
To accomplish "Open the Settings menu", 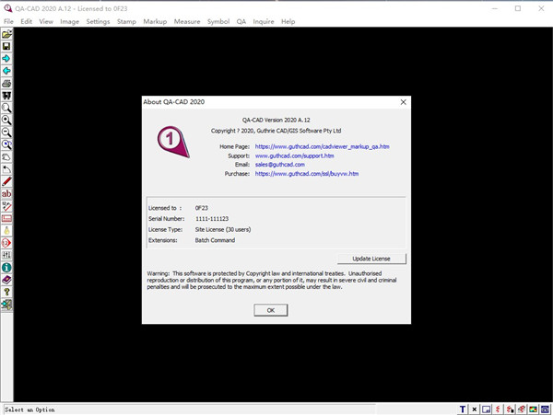I will click(x=98, y=21).
